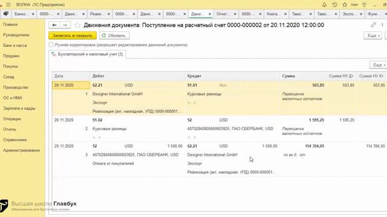Open top Еще dropdown next to Обновить

372,36
